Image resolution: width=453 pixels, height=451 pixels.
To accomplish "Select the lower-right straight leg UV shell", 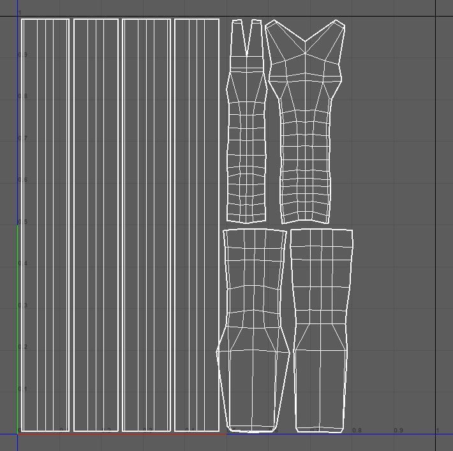I will [x=321, y=330].
